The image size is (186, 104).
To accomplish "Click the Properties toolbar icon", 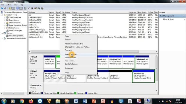I will [x=32, y=8].
